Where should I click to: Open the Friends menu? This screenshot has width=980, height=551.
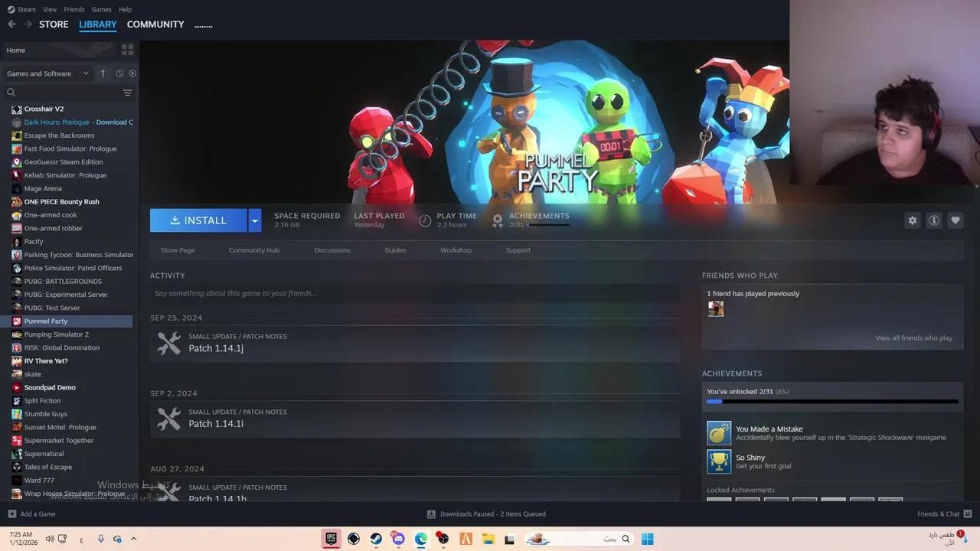tap(74, 9)
